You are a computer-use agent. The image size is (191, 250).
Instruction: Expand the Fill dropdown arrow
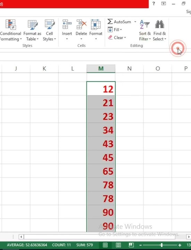(121, 30)
